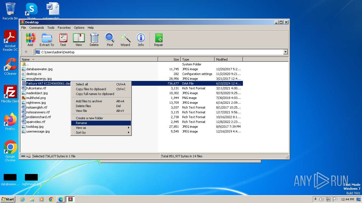
Task: Choose Rename from context menu
Action: tap(101, 123)
